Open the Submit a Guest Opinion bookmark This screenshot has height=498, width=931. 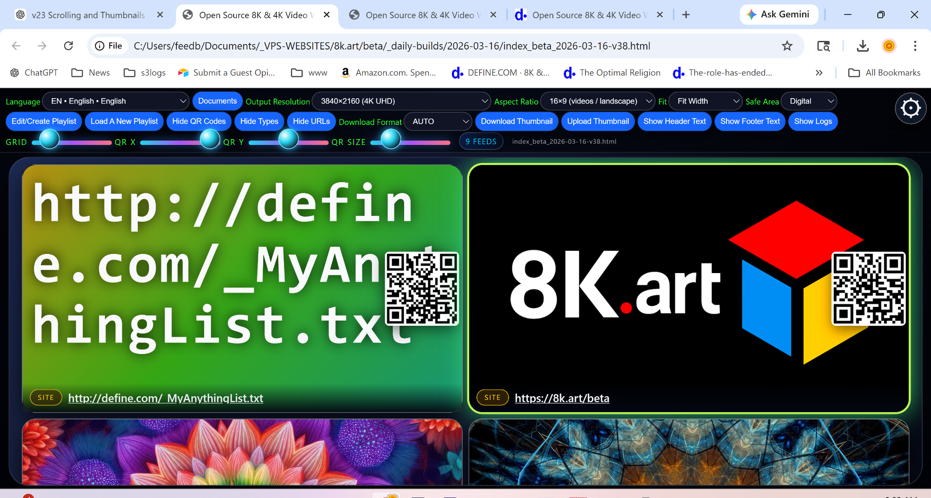[226, 73]
